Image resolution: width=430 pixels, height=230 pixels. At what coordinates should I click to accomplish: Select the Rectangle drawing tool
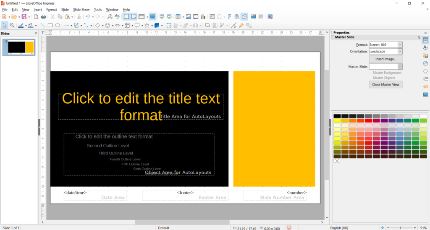50,26
